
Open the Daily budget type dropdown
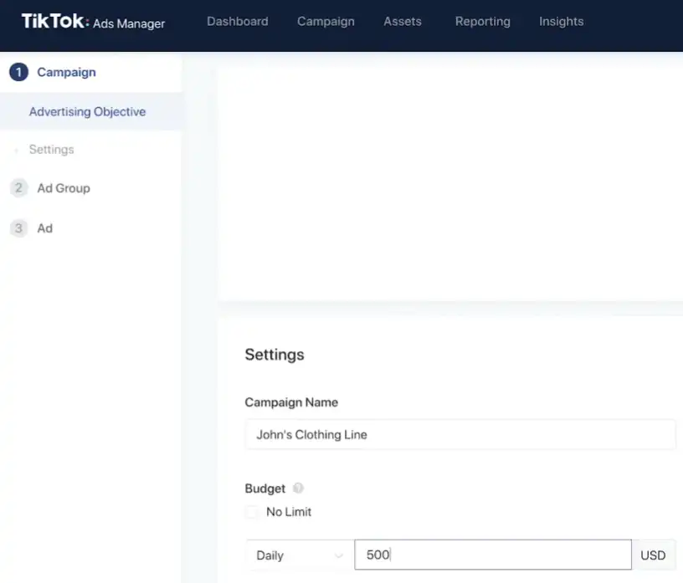[x=300, y=555]
